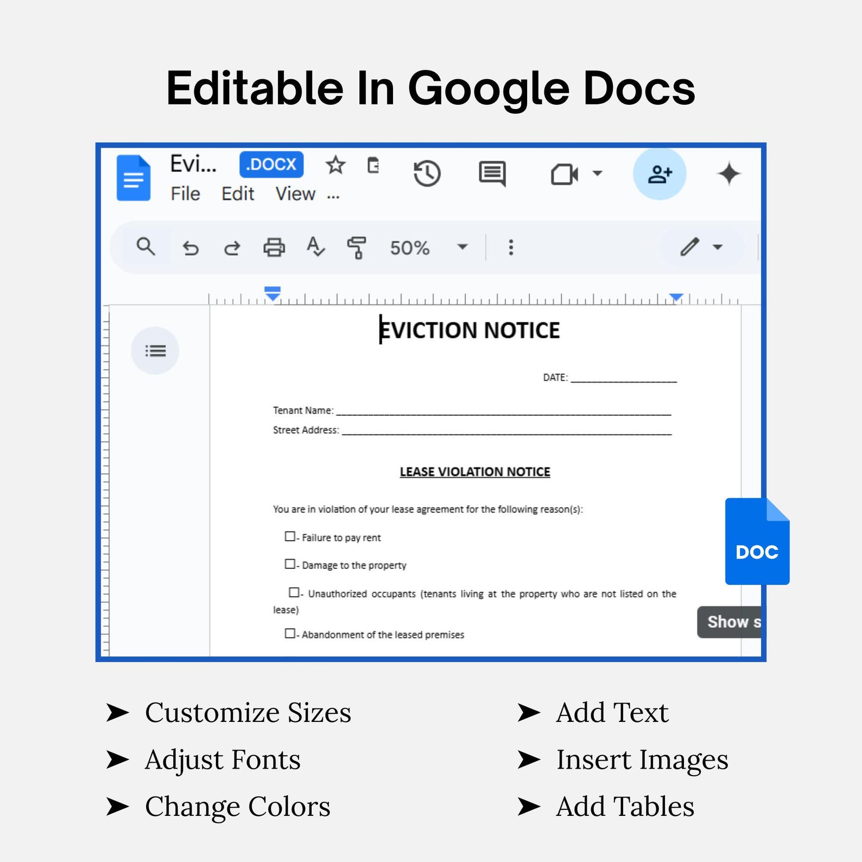Viewport: 862px width, 862px height.
Task: Search the menus with magnifier icon
Action: tap(145, 246)
